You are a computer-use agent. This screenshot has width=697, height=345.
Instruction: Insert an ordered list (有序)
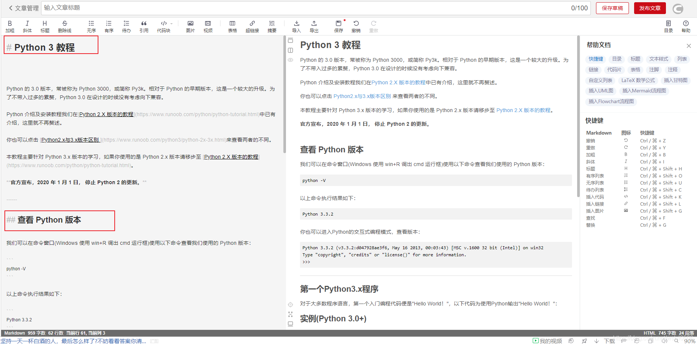109,27
